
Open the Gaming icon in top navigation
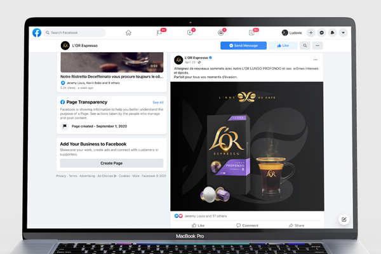(251, 32)
